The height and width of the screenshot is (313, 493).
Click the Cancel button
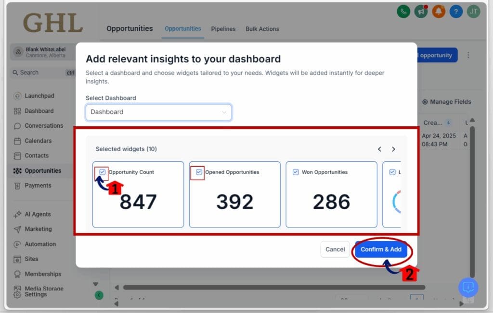[335, 249]
